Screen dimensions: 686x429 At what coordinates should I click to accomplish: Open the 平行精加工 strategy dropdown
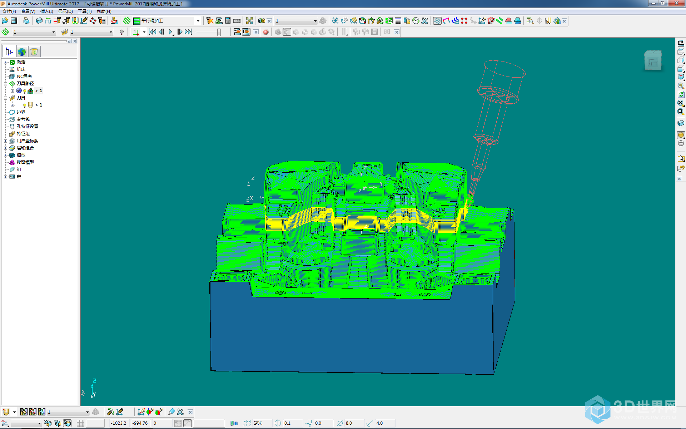pyautogui.click(x=198, y=21)
